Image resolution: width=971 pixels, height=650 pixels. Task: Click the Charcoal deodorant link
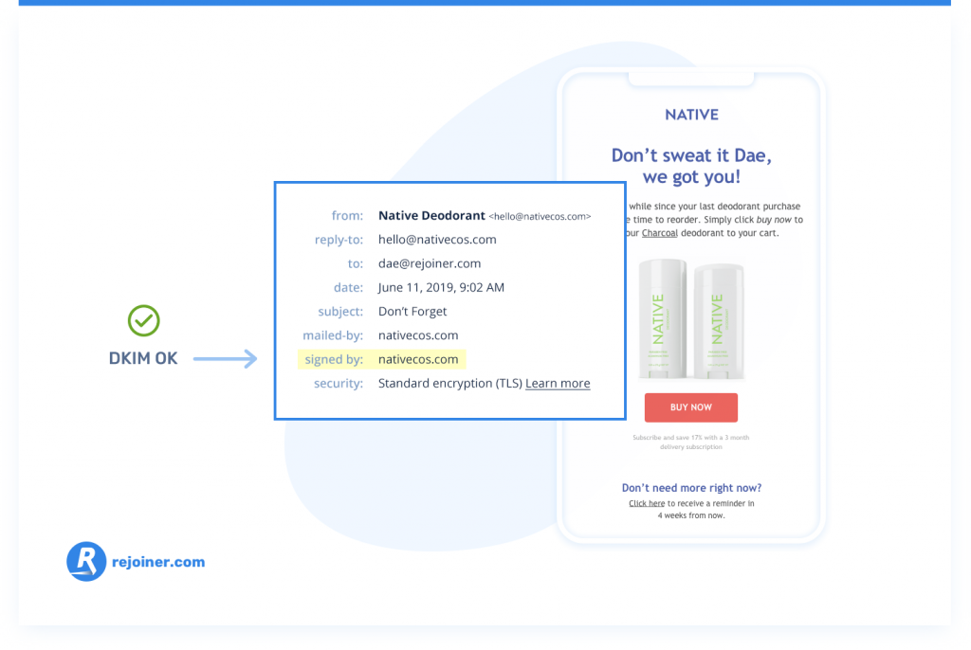coord(660,233)
